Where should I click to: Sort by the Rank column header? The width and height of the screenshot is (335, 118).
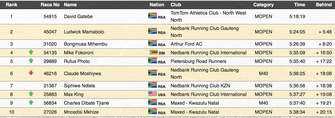click(x=11, y=5)
